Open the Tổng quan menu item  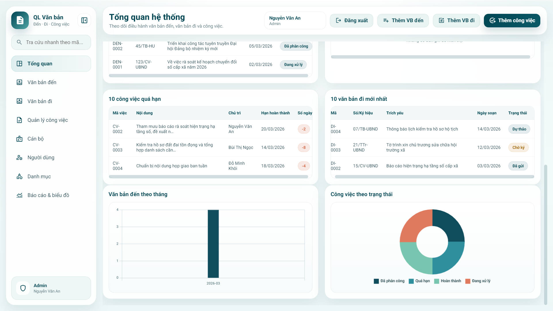(51, 64)
